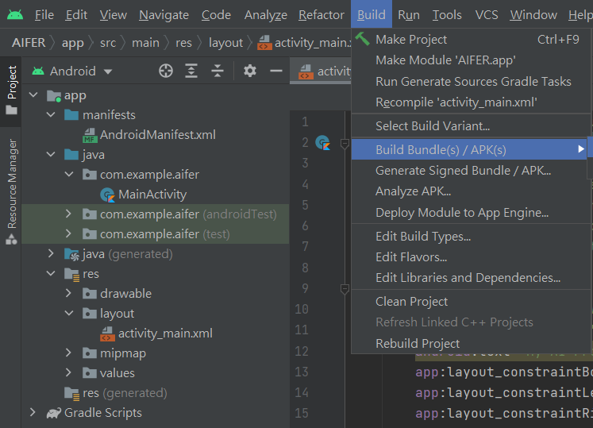Click the res folder icon
The height and width of the screenshot is (428, 593).
72,275
